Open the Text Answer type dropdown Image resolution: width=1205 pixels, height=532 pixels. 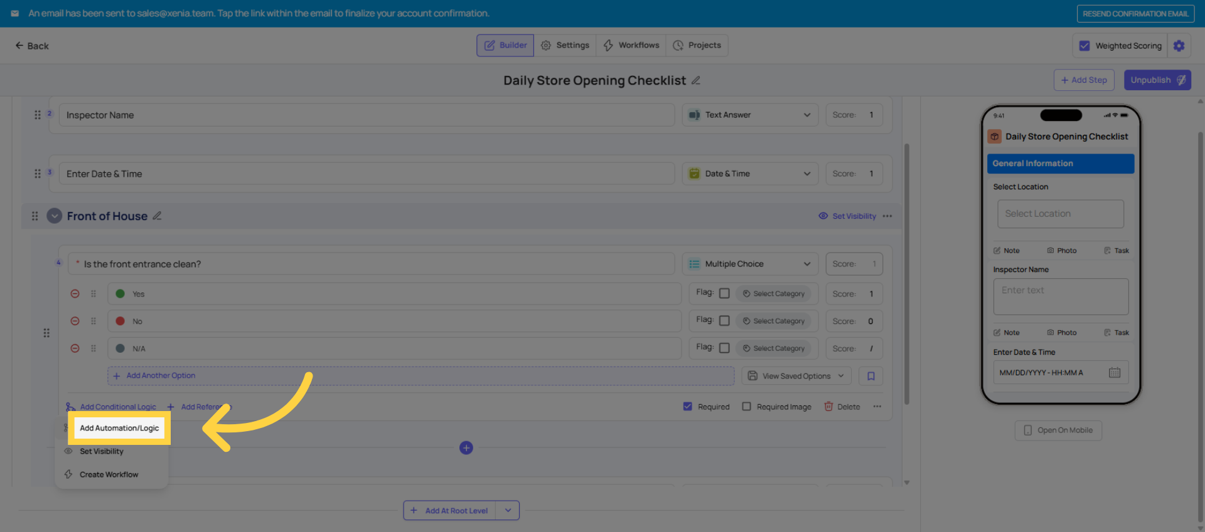pyautogui.click(x=750, y=115)
